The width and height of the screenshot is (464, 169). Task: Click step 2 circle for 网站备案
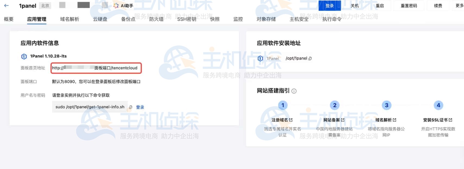[334, 105]
